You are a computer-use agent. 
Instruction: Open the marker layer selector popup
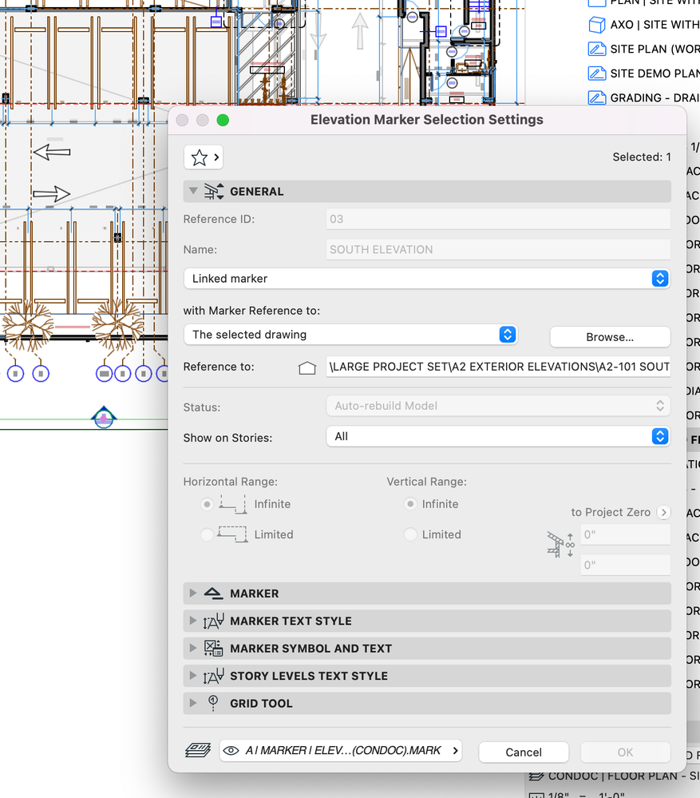tap(342, 751)
